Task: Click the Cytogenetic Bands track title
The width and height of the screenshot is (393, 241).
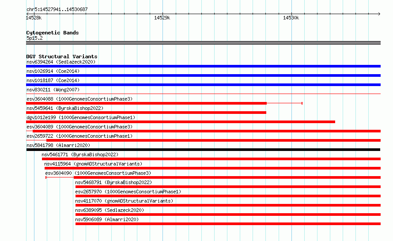Action: 53,33
